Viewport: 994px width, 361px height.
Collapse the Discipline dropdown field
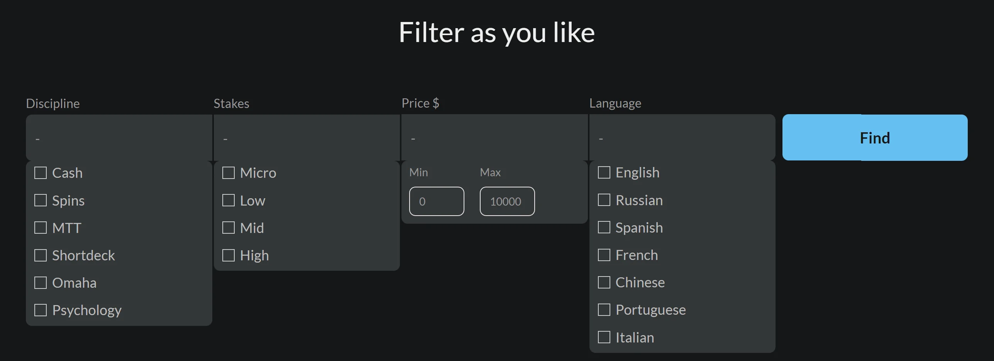[119, 138]
